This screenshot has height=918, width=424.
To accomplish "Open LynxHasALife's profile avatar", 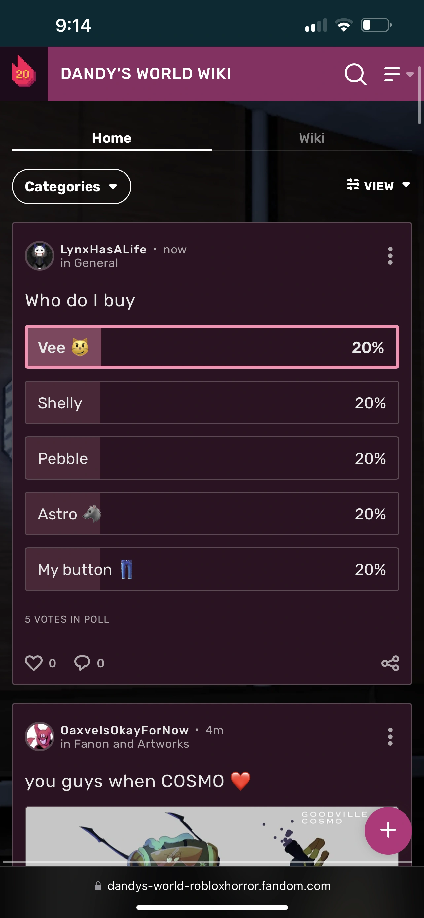I will [x=40, y=256].
